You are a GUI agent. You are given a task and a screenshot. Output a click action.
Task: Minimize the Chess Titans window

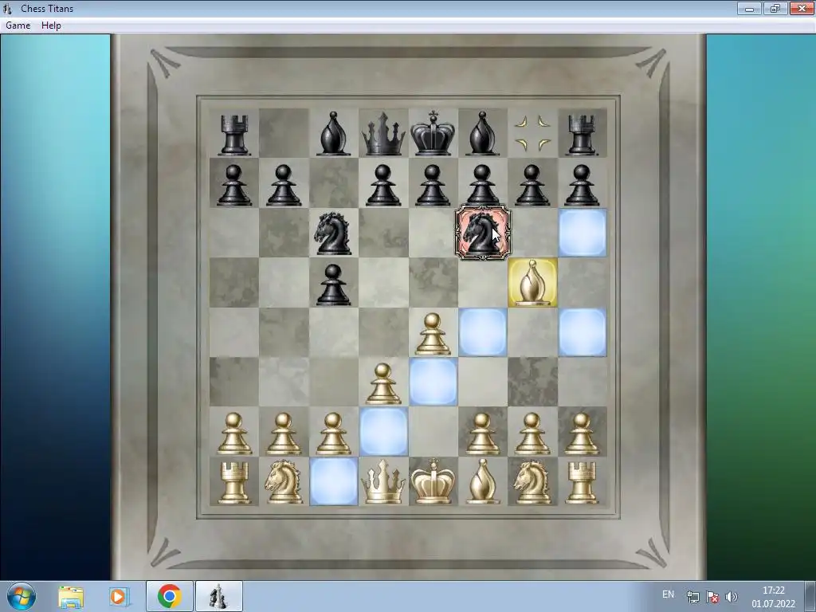click(749, 8)
